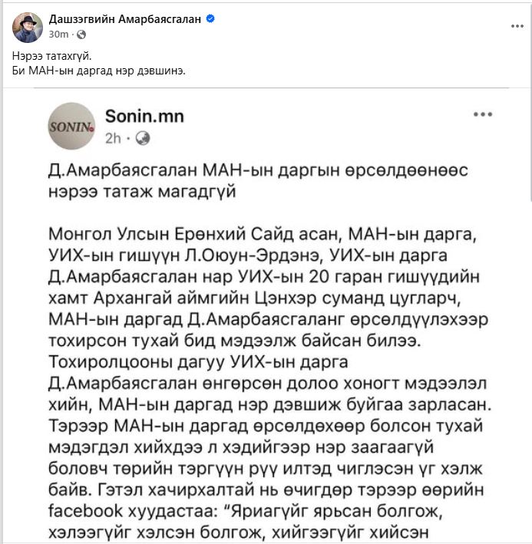The width and height of the screenshot is (532, 544).
Task: Click paragraph starting 'Монгол Улсын Ерөнхий Сайд асан'
Action: click(x=268, y=287)
